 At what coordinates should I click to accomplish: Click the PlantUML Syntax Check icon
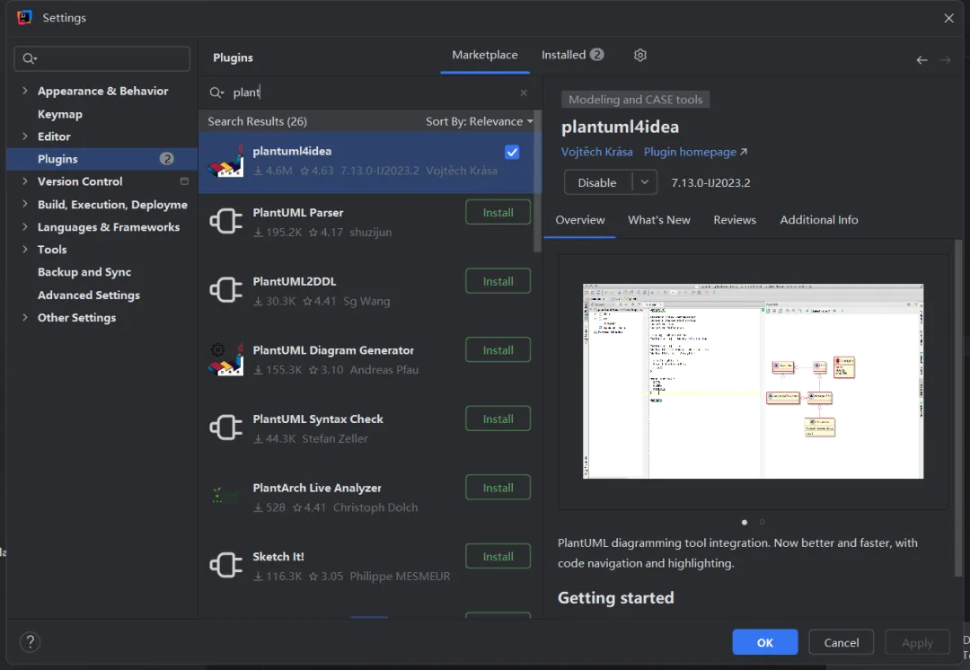point(225,428)
